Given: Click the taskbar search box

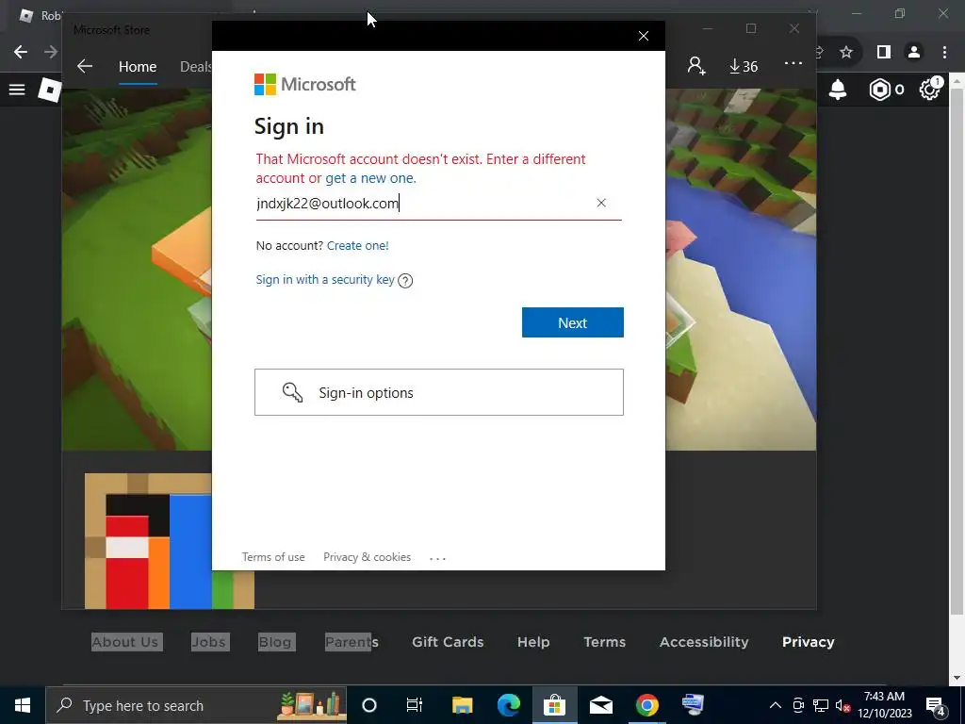Looking at the screenshot, I should [x=196, y=705].
